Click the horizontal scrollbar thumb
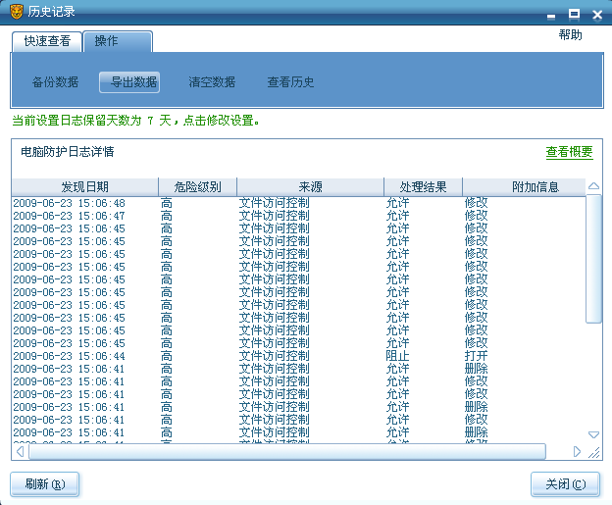The width and height of the screenshot is (612, 505). [x=286, y=451]
